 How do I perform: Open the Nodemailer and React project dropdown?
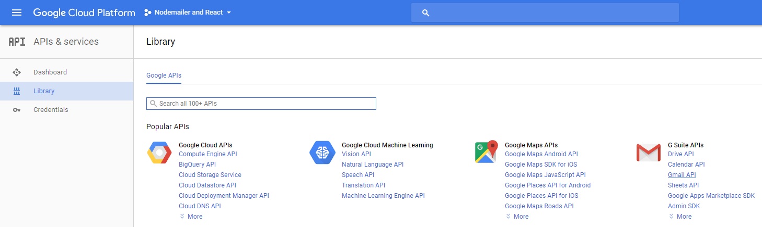pyautogui.click(x=188, y=12)
